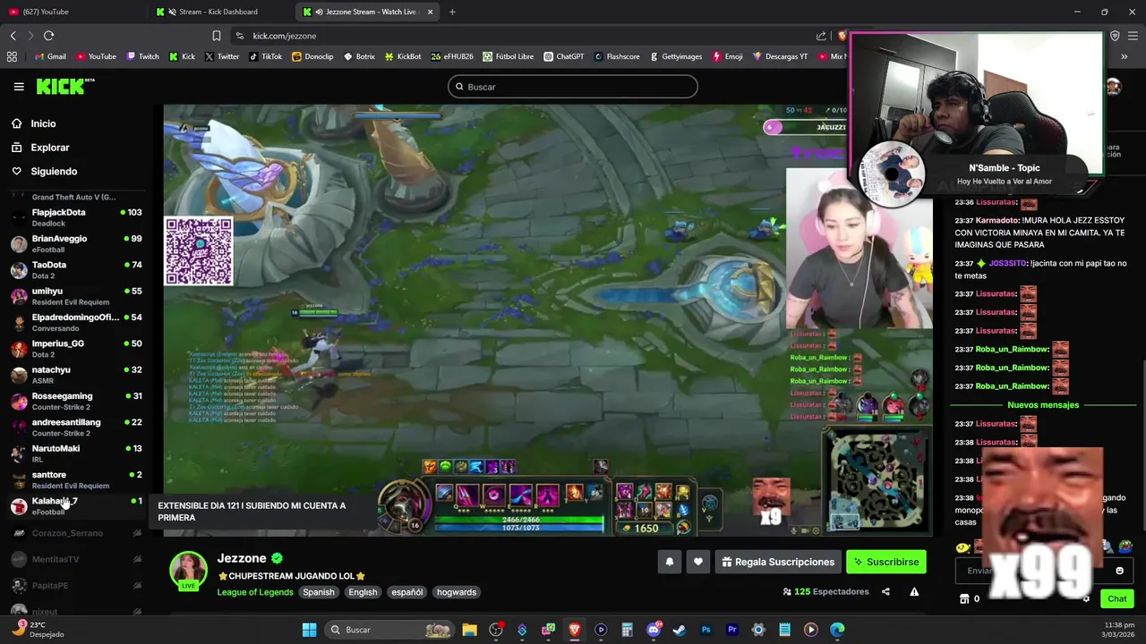Open the TikTok bookmark
The width and height of the screenshot is (1146, 644).
tap(266, 56)
